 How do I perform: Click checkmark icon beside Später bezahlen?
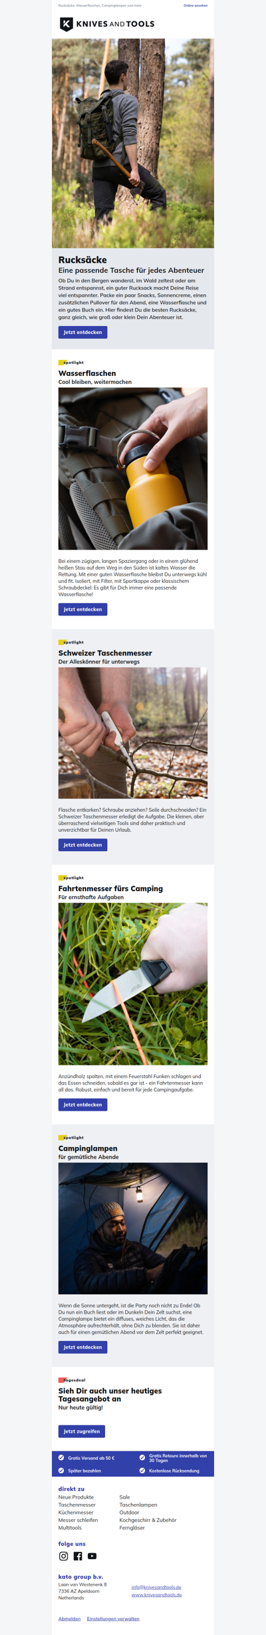pyautogui.click(x=61, y=1470)
